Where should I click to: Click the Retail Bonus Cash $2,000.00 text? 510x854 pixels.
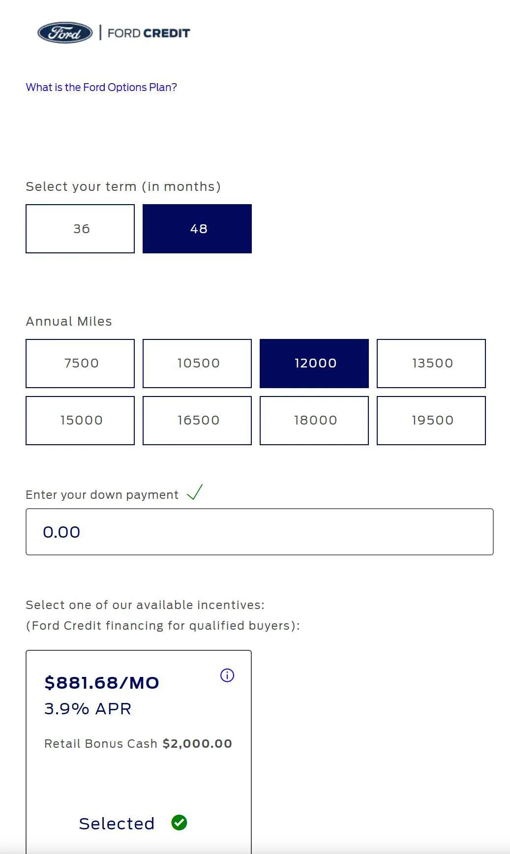[138, 743]
